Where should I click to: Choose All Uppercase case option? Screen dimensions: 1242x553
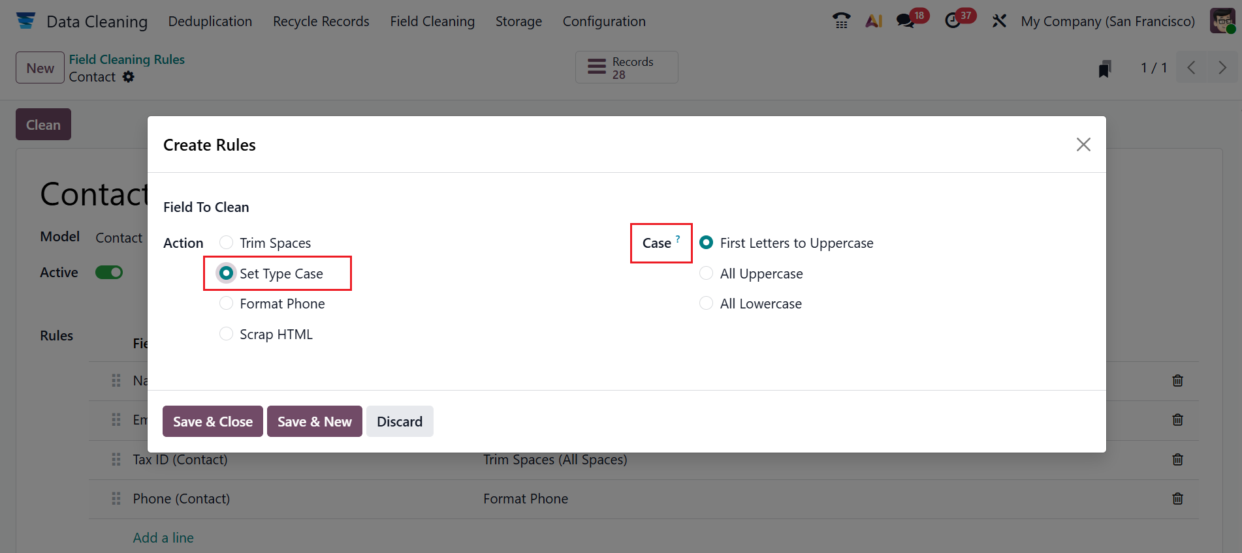(706, 273)
